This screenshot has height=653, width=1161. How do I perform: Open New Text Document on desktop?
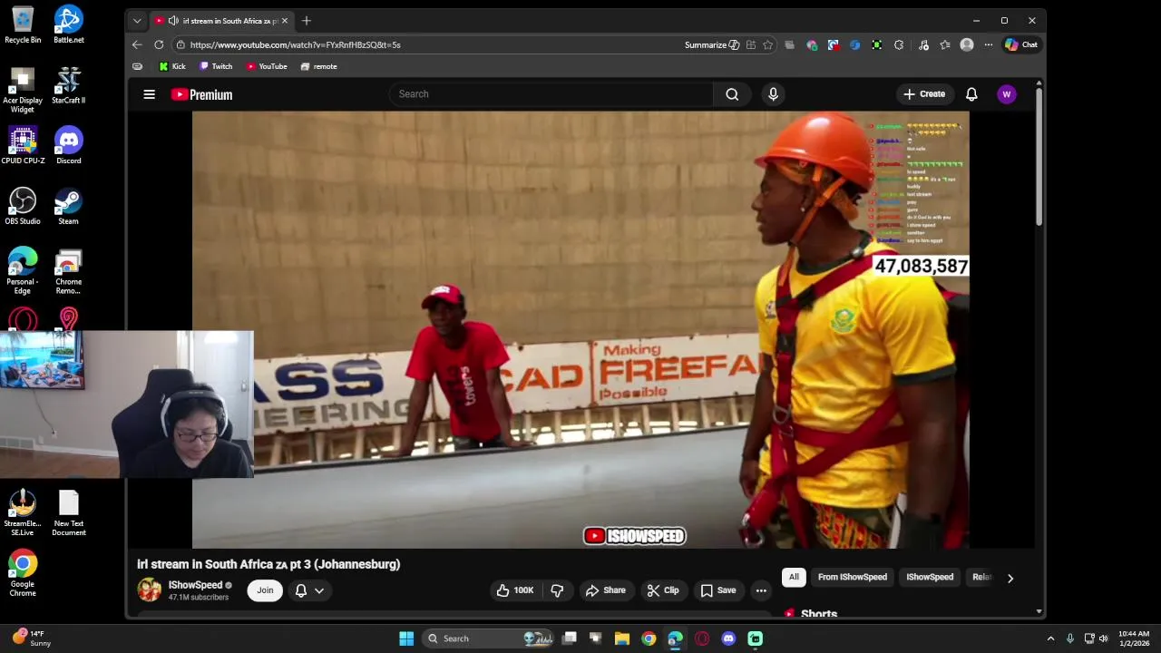tap(68, 513)
